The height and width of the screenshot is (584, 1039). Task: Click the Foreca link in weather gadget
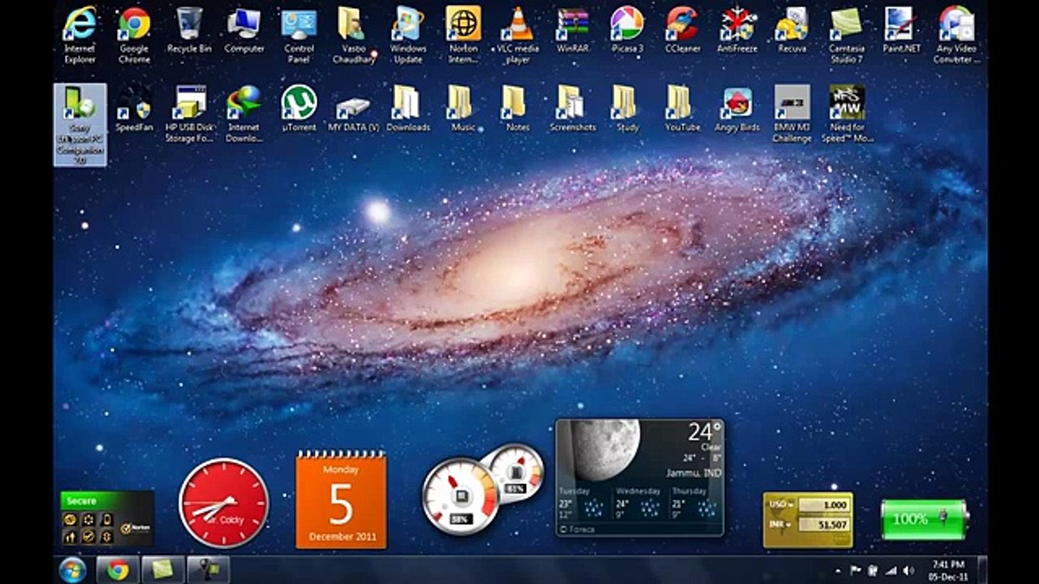point(577,529)
